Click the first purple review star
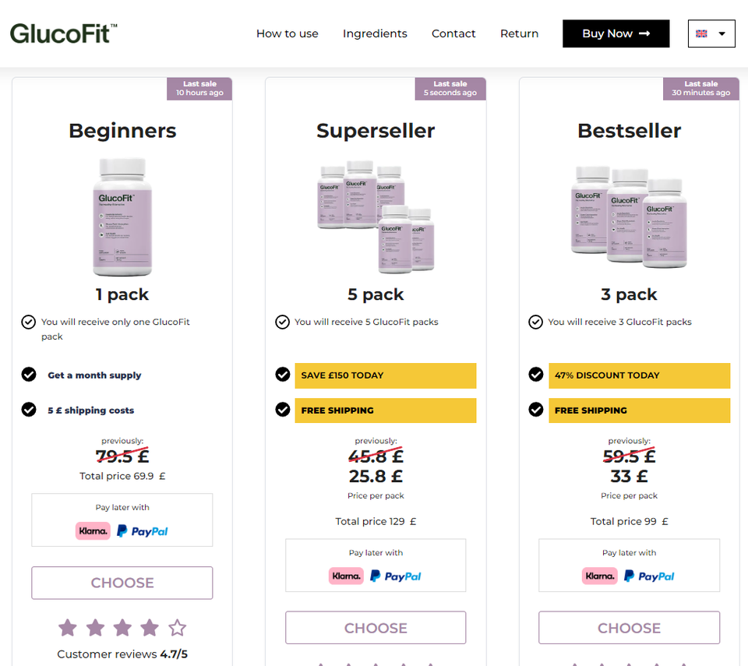Viewport: 748px width, 666px height. point(68,627)
